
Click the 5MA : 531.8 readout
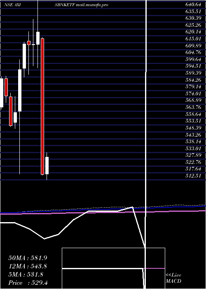pyautogui.click(x=26, y=275)
